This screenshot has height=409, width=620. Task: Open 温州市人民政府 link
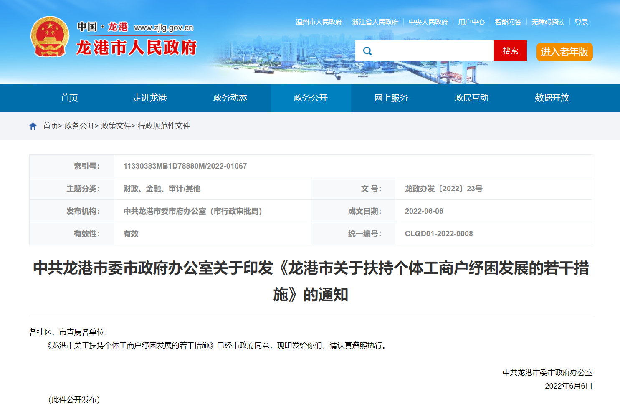pyautogui.click(x=319, y=22)
